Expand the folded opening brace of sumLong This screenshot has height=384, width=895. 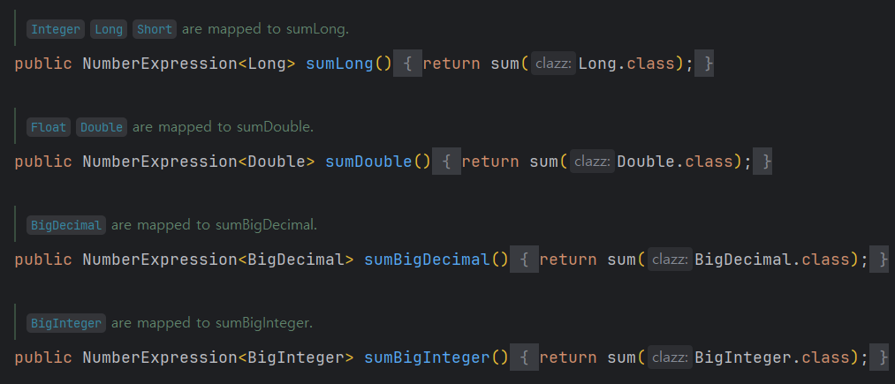(407, 64)
